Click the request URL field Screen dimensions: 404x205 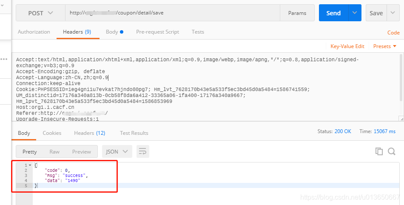tap(172, 13)
